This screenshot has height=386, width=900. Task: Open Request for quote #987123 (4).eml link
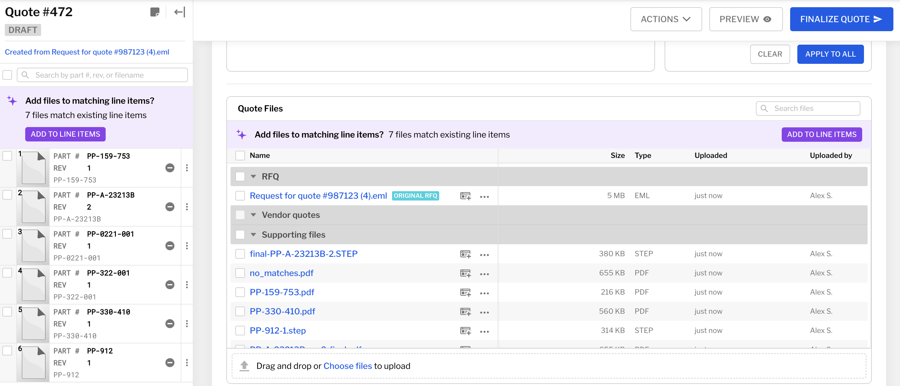point(318,196)
